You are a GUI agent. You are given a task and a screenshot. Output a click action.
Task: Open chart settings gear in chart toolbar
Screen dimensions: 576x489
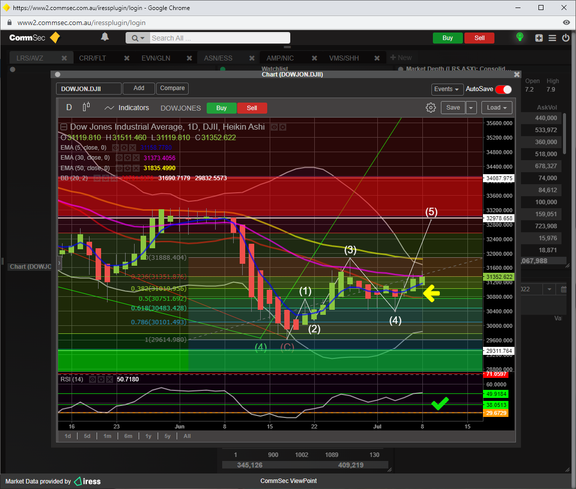click(430, 108)
